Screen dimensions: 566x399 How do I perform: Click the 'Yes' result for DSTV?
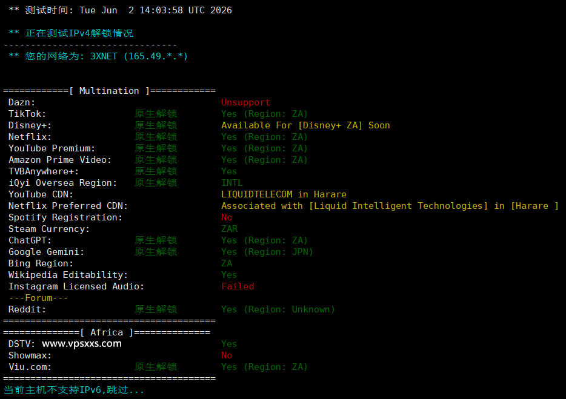[229, 344]
